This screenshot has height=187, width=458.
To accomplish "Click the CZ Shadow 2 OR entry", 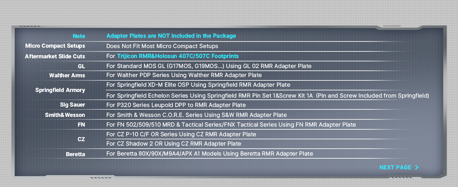I will 174,144.
